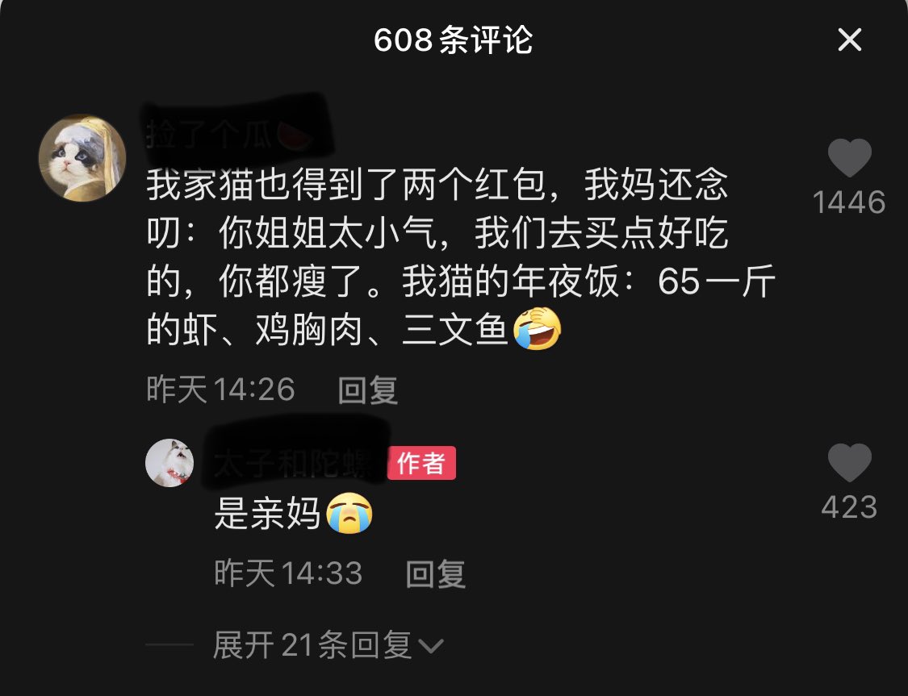Screen dimensions: 908x696
Task: Like the comment with 1446 likes
Action: pos(850,157)
